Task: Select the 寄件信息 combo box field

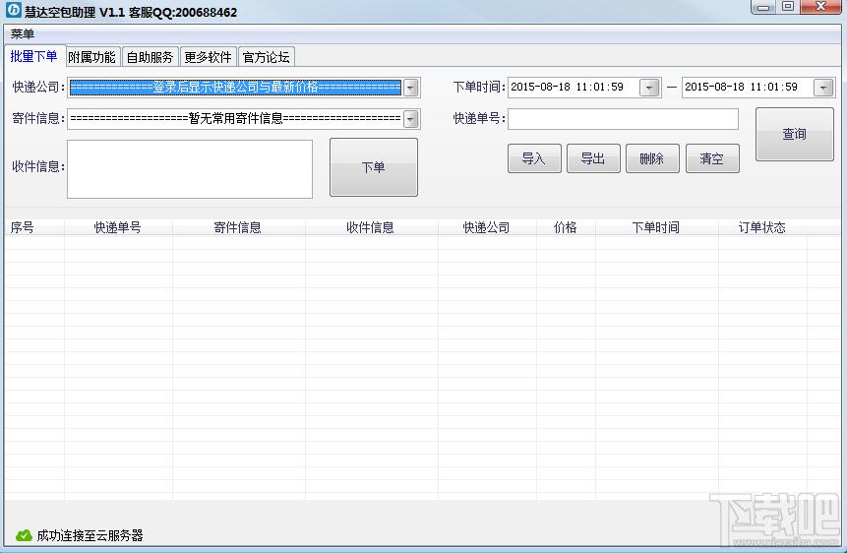Action: pos(244,119)
